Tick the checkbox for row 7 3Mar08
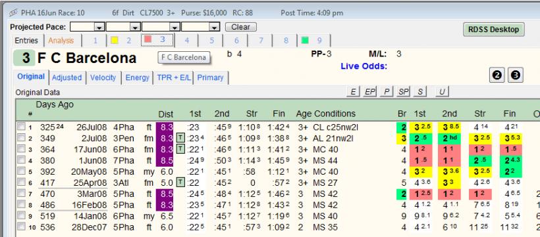540x237 pixels. click(21, 193)
